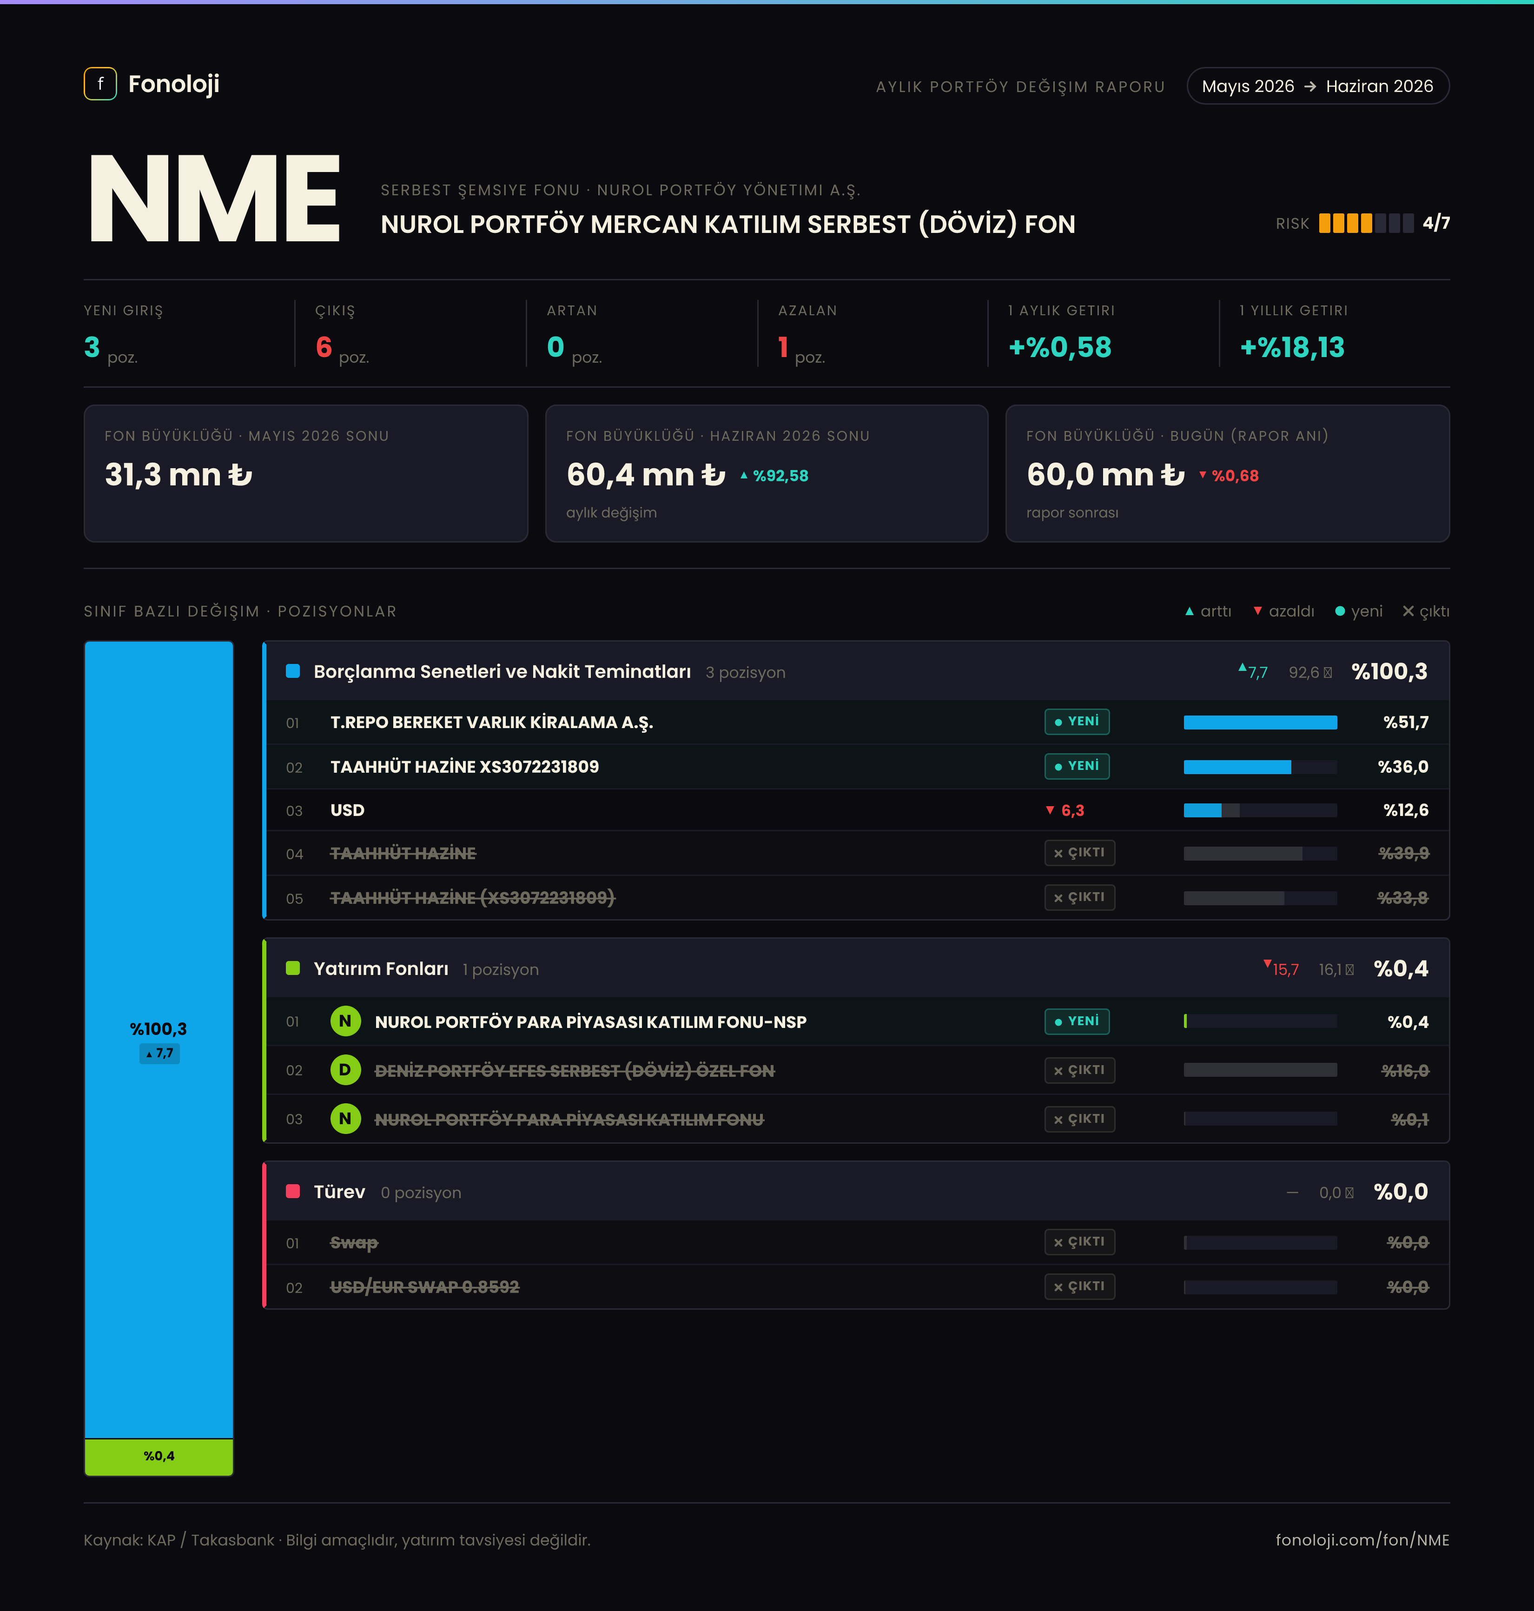Click the green square beside Yatırım Fonları
The width and height of the screenshot is (1534, 1611).
pos(293,968)
